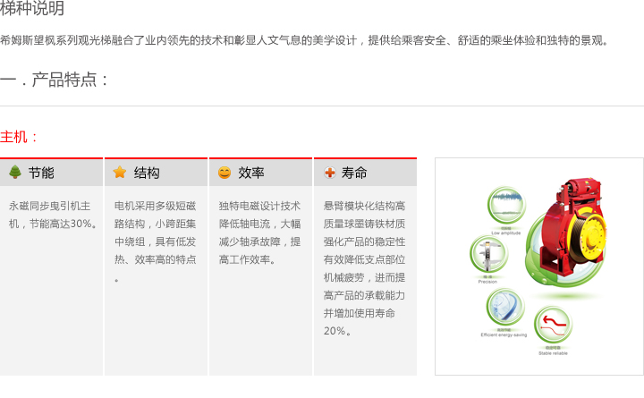Click the 梯种说明 page title
Screen dimensions: 644x398
pyautogui.click(x=32, y=9)
